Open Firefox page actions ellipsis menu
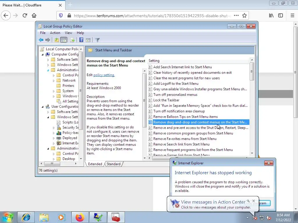Image resolution: width=298 pixels, height=223 pixels. coord(236,15)
